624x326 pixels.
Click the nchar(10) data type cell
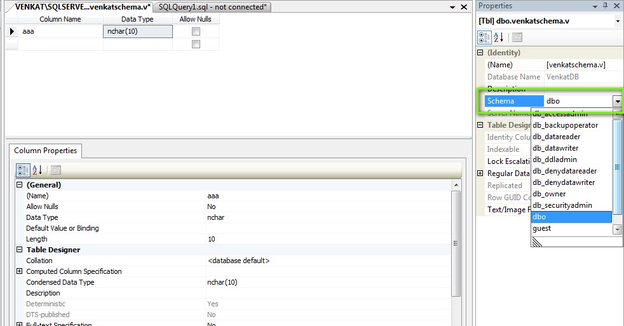(x=138, y=31)
